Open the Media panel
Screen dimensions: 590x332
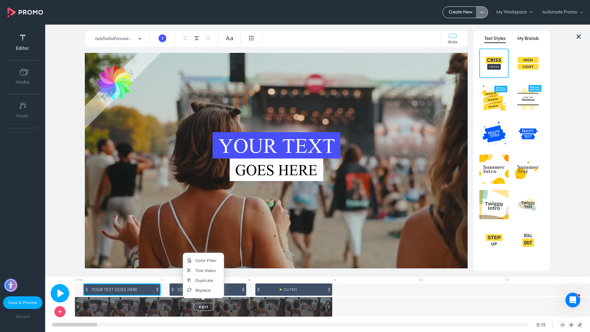coord(22,76)
